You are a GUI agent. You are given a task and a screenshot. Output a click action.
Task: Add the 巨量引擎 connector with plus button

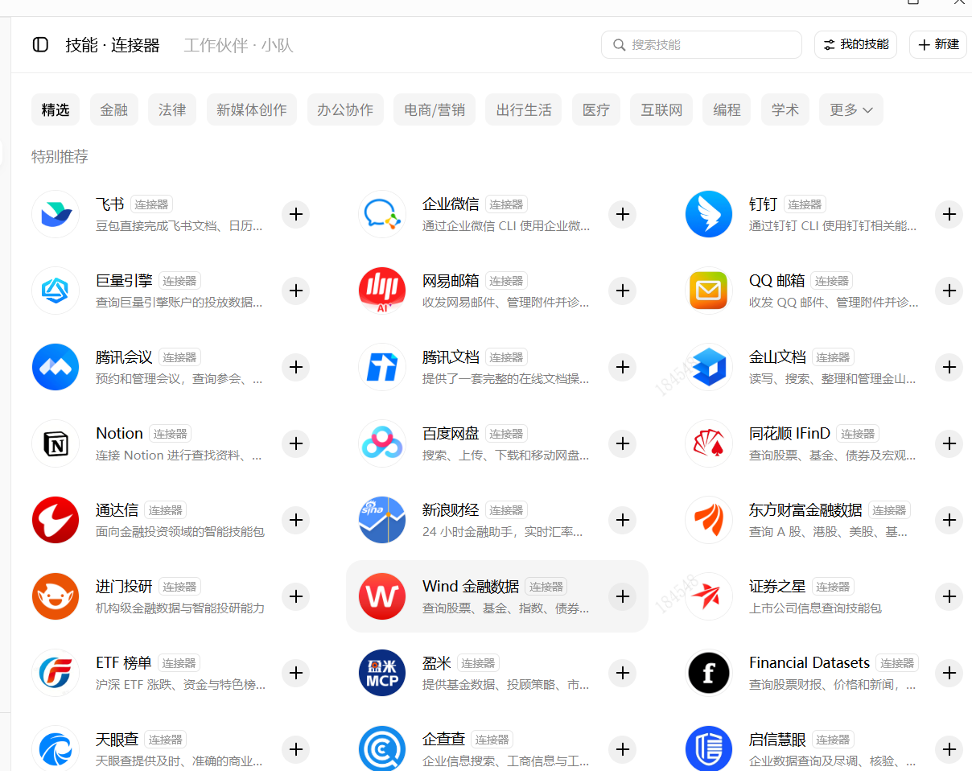pyautogui.click(x=296, y=291)
